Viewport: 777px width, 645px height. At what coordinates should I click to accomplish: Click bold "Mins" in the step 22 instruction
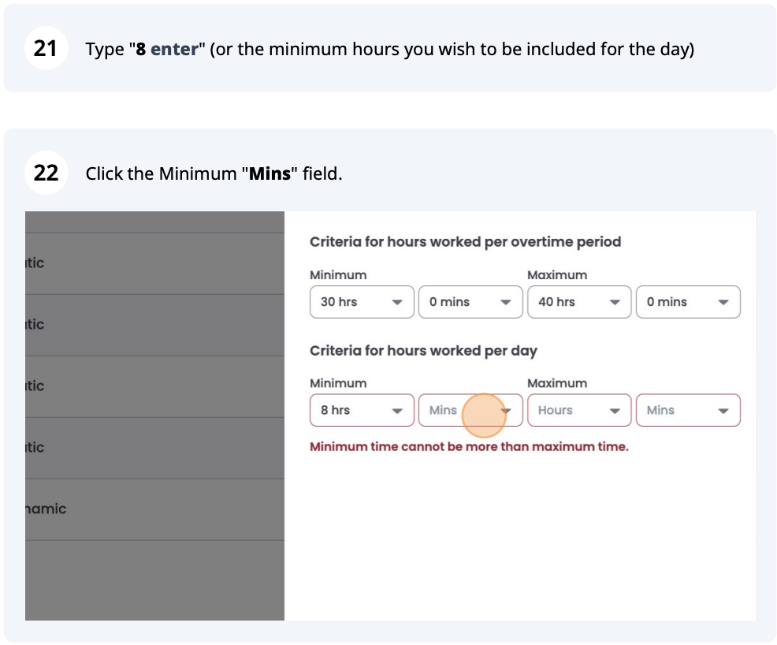pos(270,173)
